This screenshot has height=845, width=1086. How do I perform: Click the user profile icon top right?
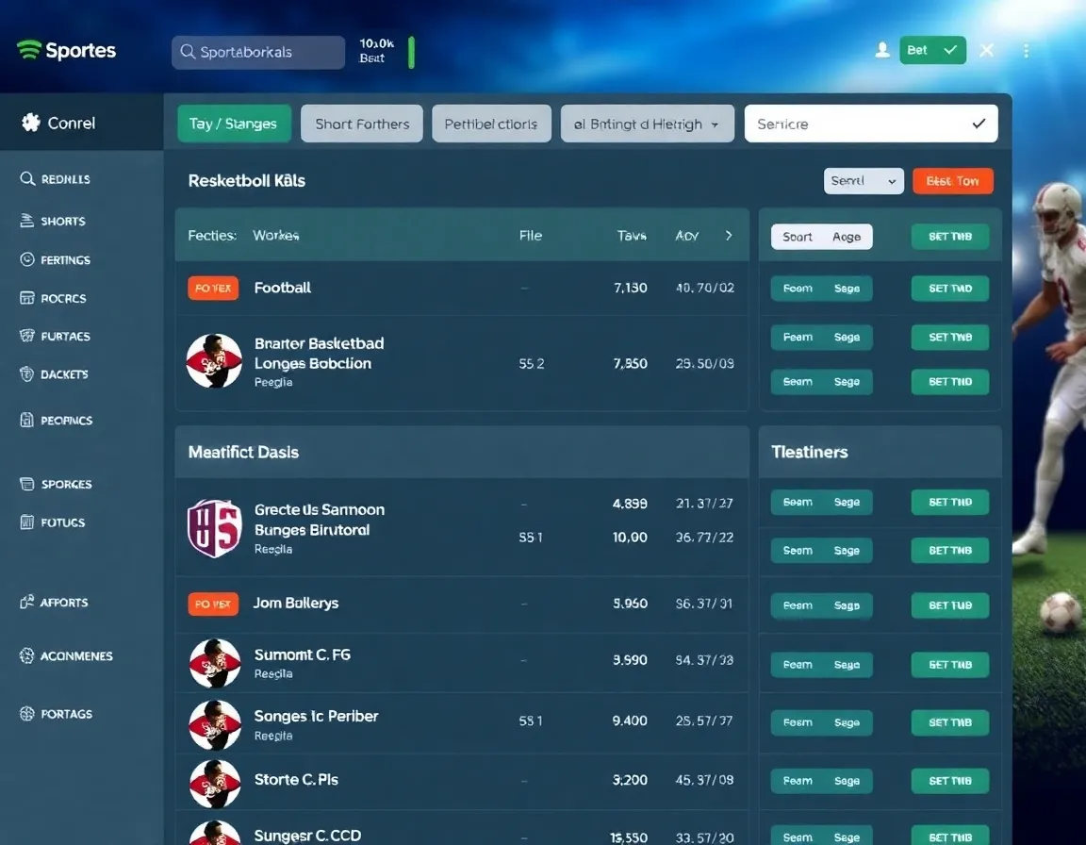(881, 50)
